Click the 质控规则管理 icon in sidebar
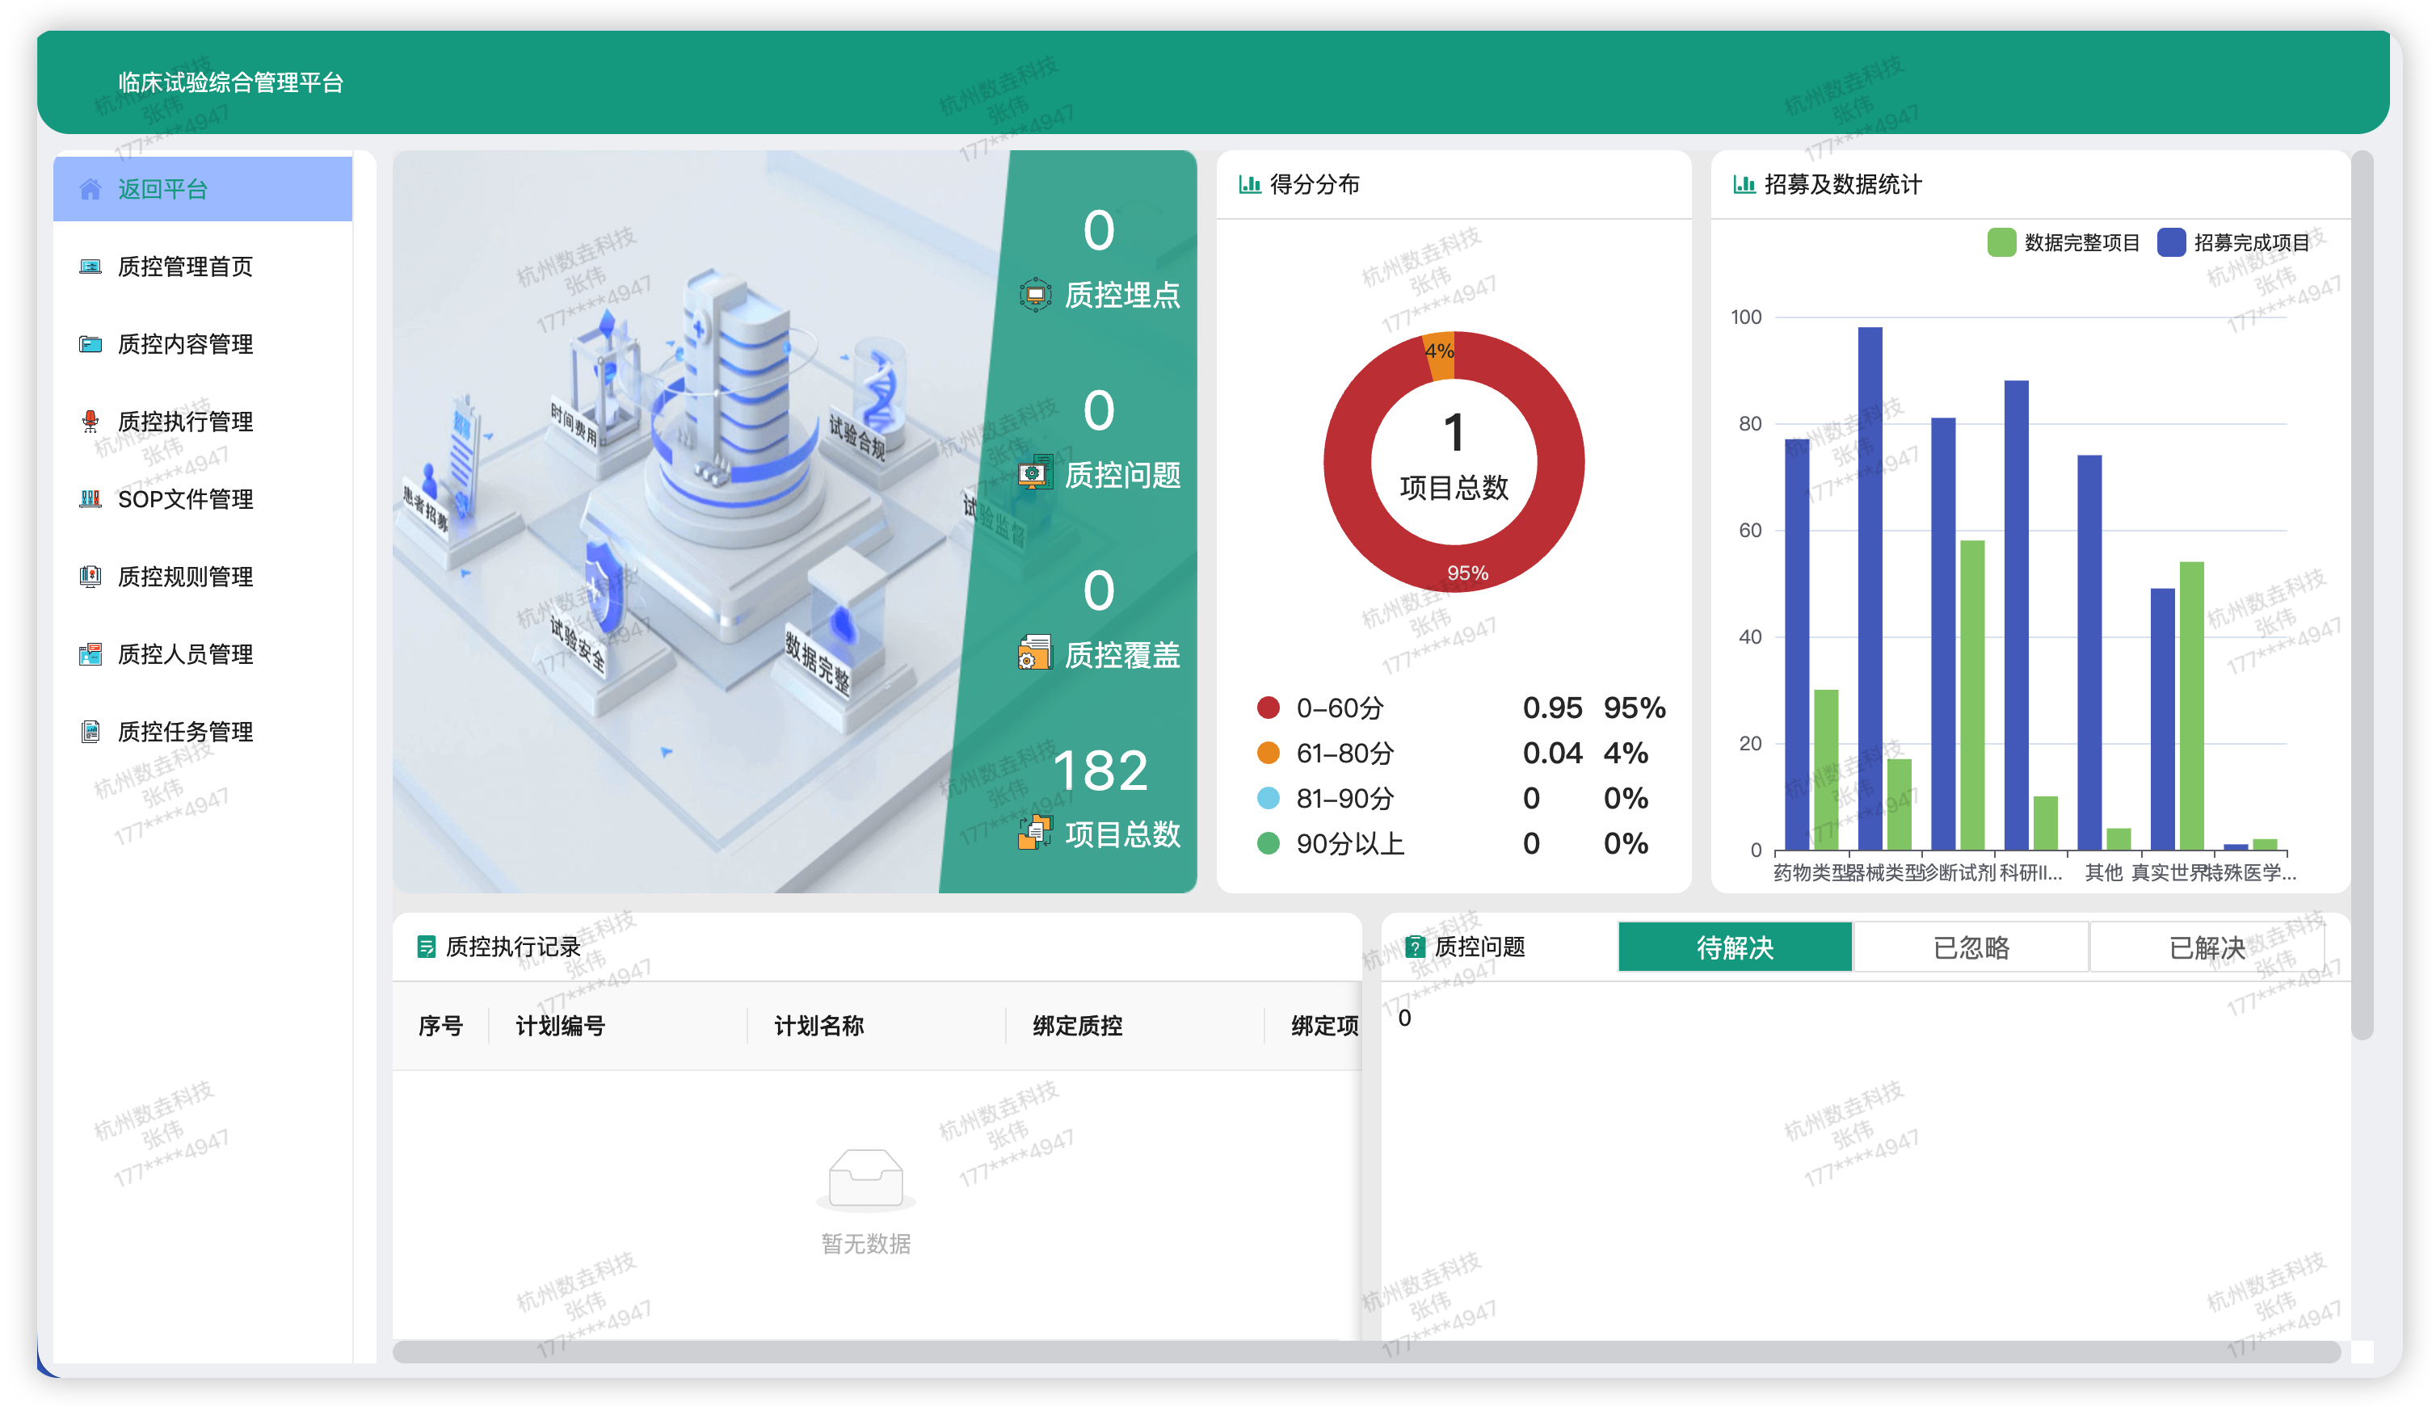2432x1407 pixels. (90, 577)
